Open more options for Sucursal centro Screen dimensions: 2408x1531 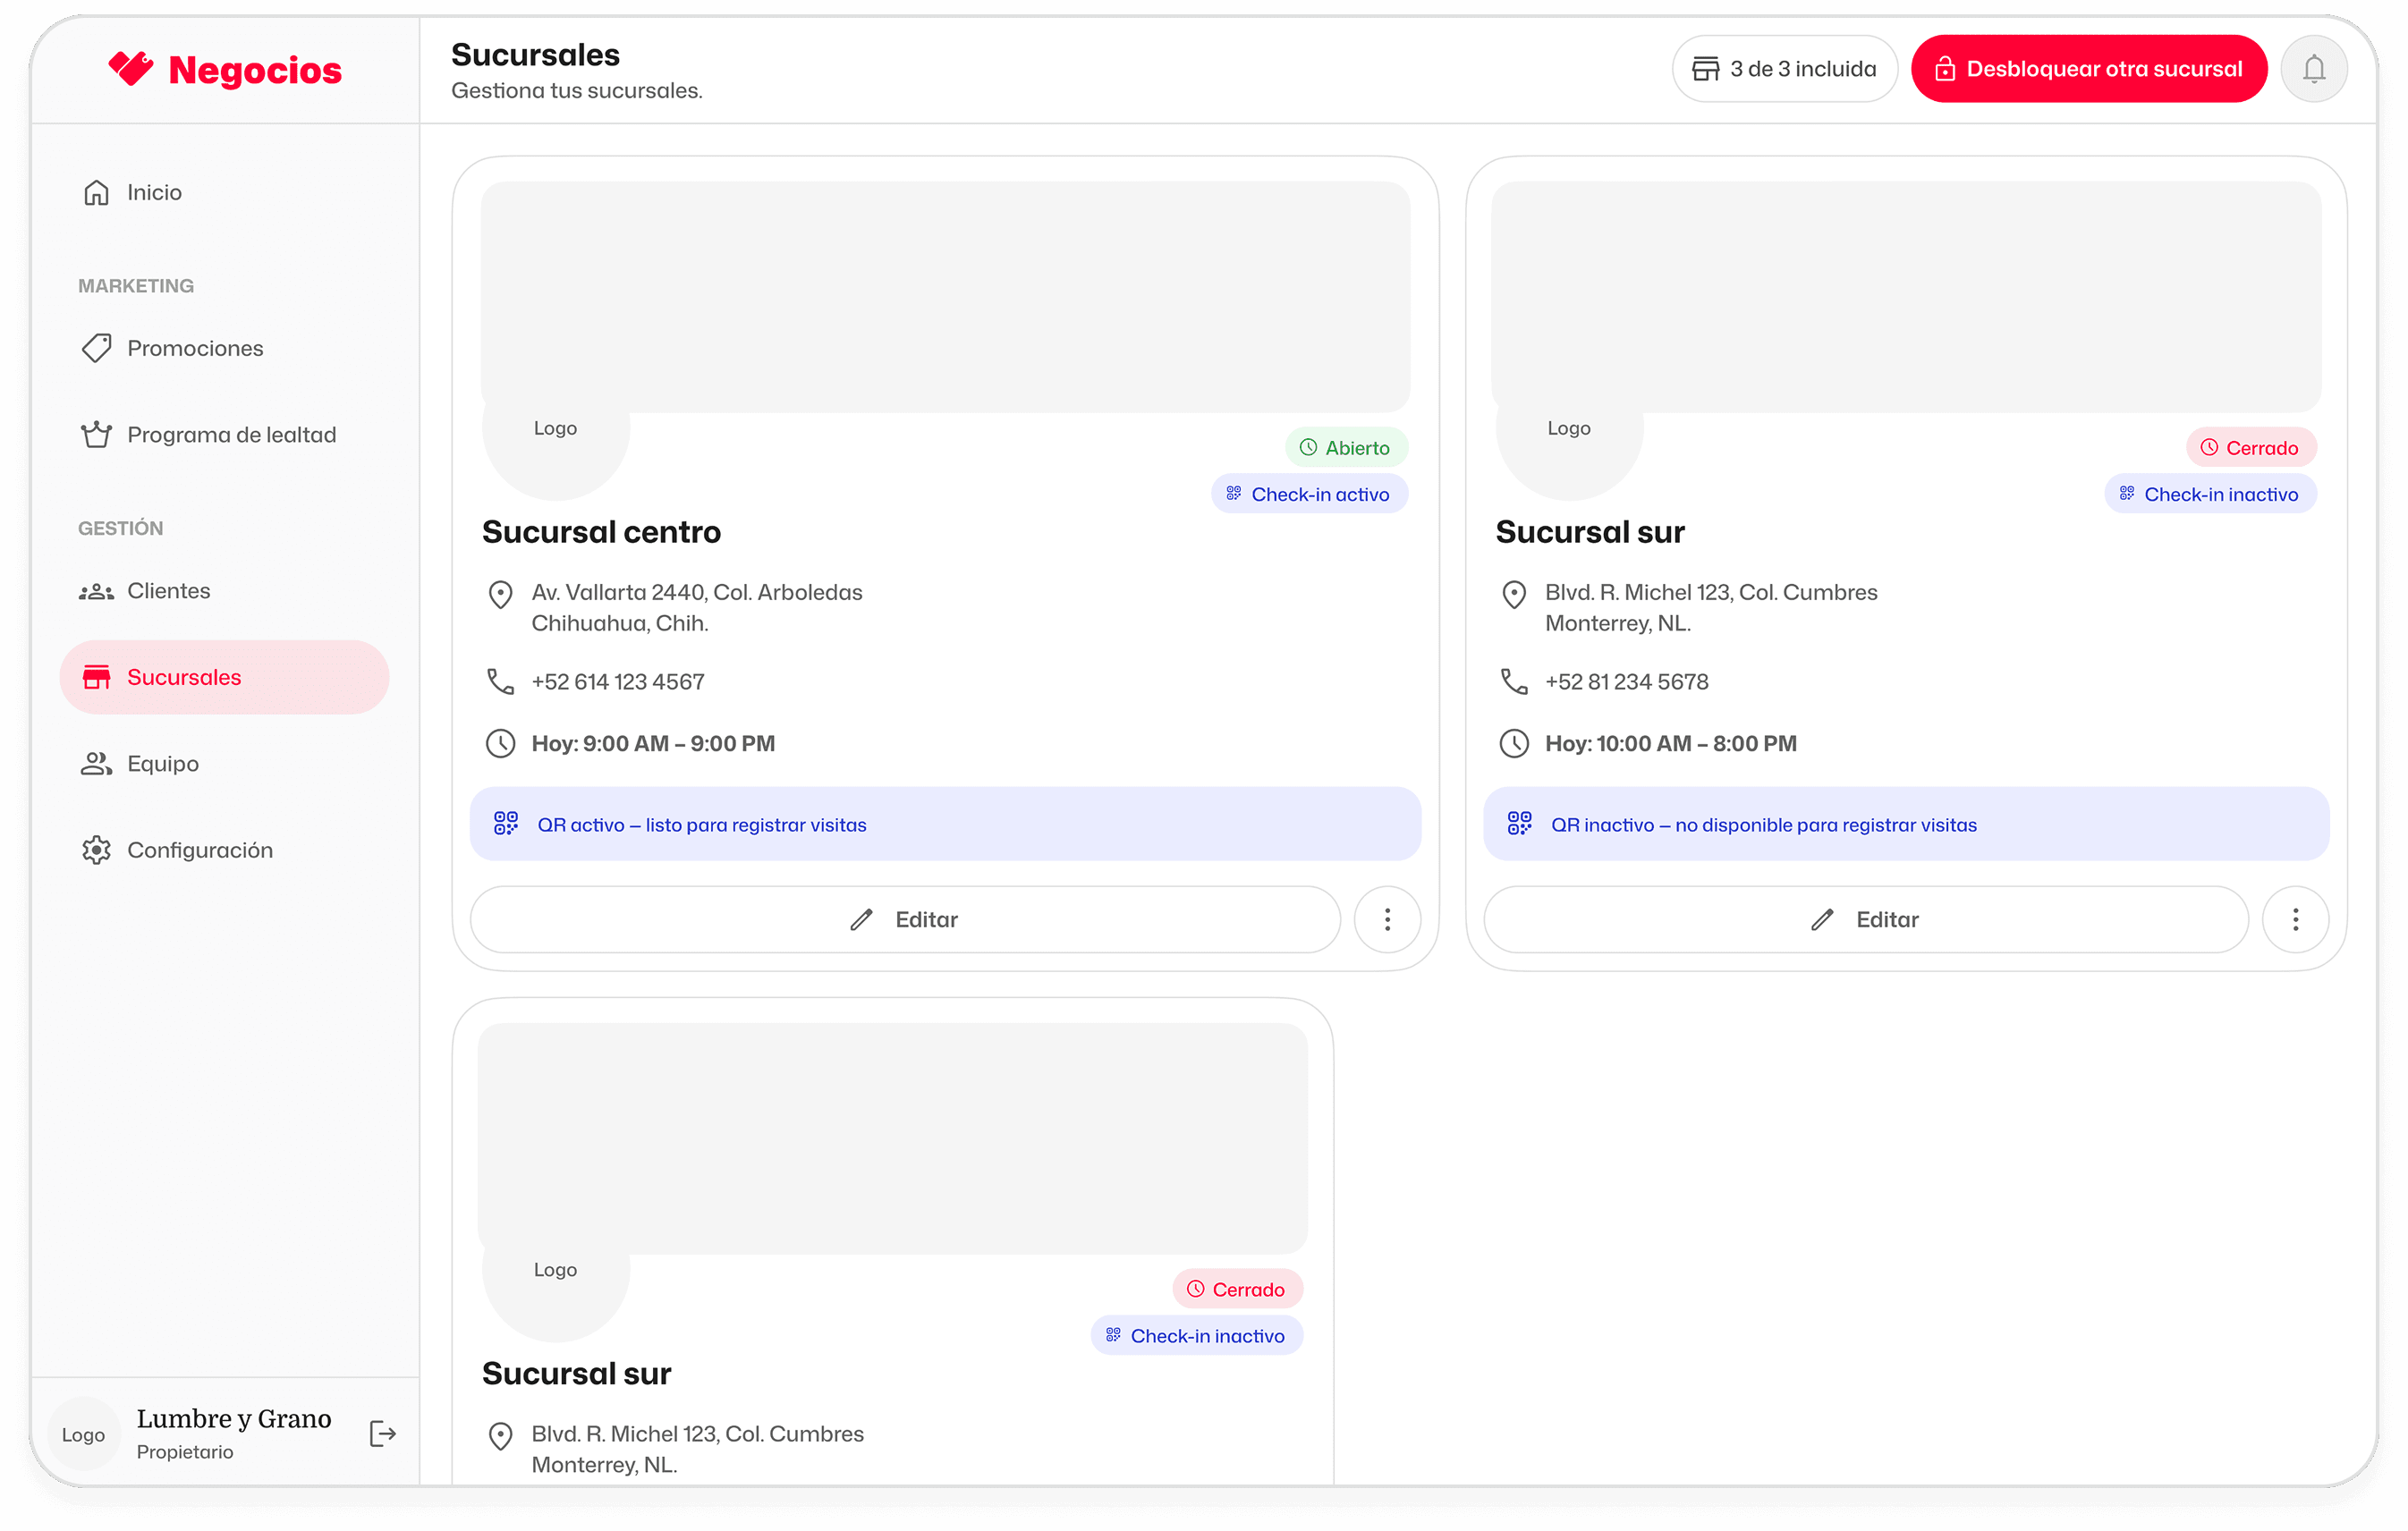(1387, 919)
